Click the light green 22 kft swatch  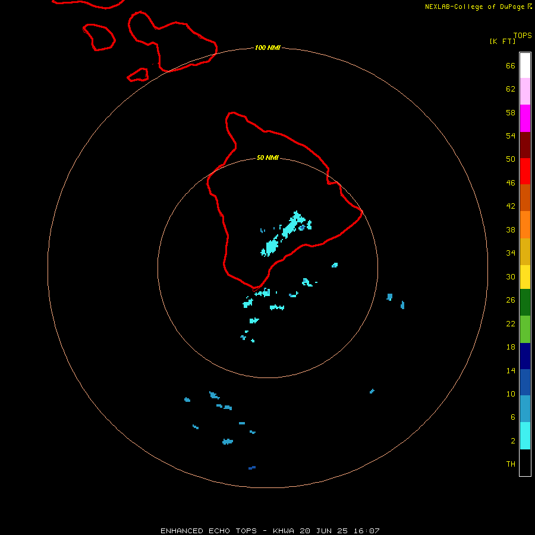coord(525,329)
